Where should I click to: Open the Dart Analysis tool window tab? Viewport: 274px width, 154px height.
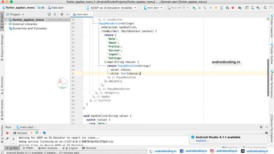coord(48,148)
